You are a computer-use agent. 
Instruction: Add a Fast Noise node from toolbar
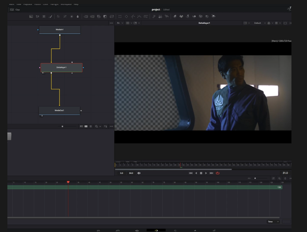point(37,16)
